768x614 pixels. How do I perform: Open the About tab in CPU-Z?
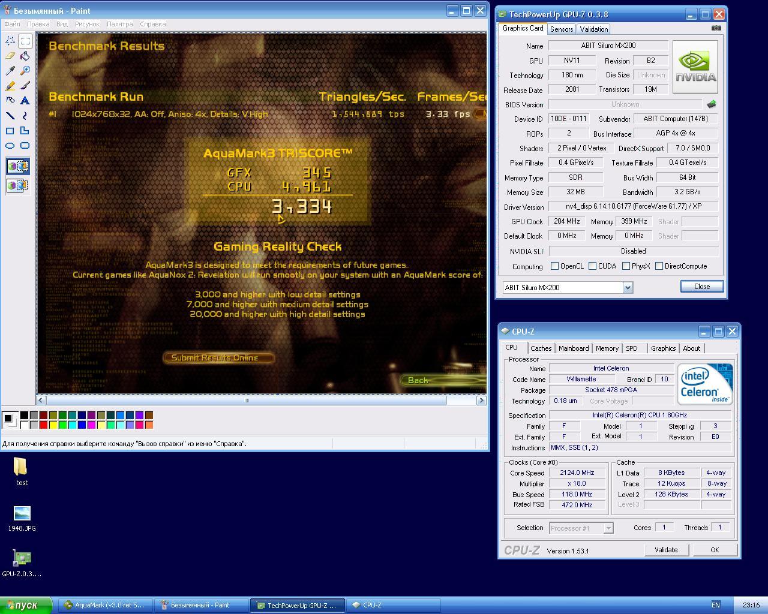pos(691,348)
